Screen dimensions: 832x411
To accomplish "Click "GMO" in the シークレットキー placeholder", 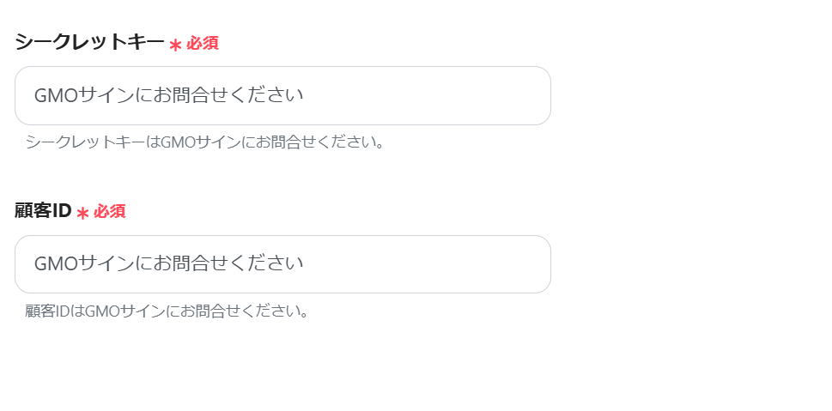I will tap(55, 96).
